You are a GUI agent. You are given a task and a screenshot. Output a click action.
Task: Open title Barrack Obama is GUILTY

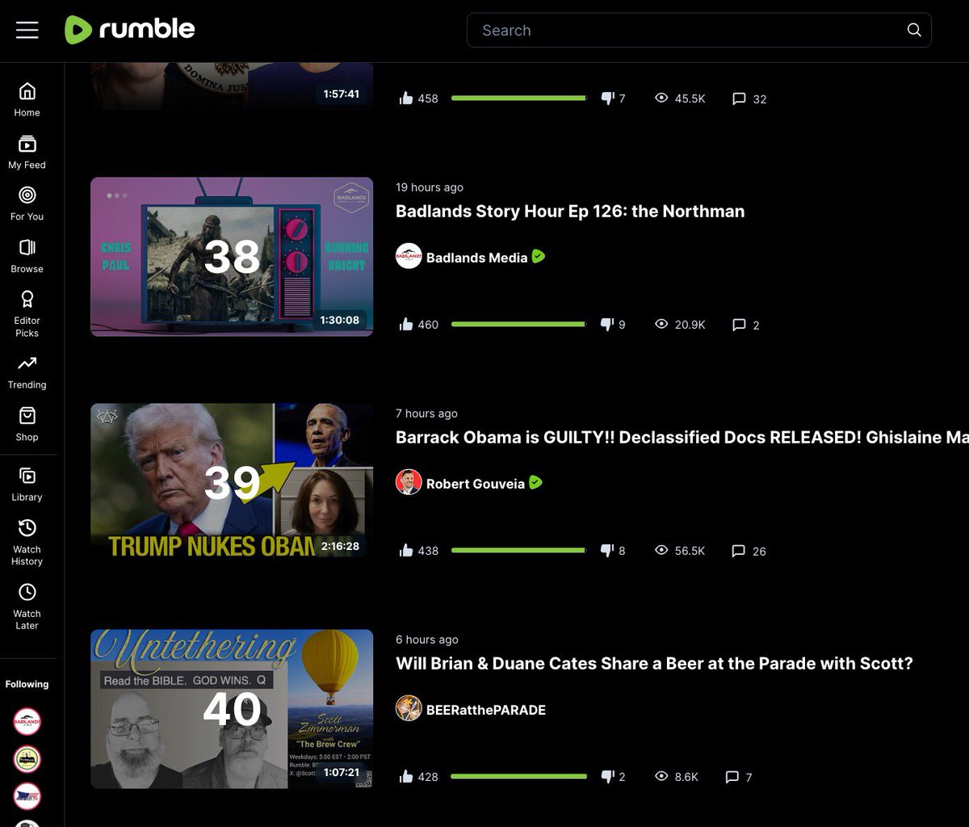click(682, 438)
